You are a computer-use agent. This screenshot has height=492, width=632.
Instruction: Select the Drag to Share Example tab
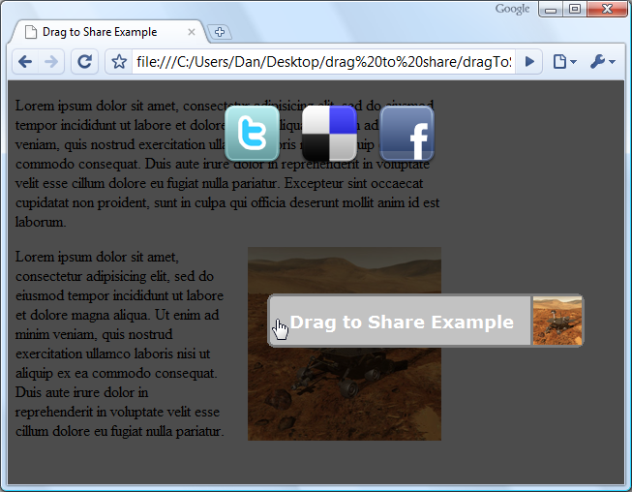(108, 32)
